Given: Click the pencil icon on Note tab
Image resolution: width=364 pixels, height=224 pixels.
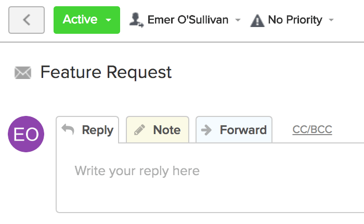Looking at the screenshot, I should [139, 130].
